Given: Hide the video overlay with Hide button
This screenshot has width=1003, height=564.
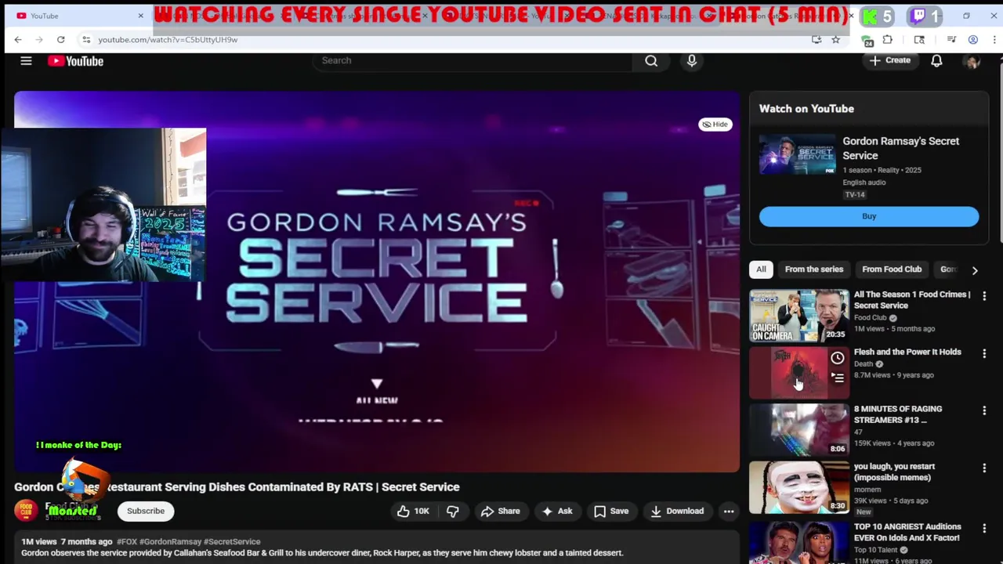Looking at the screenshot, I should coord(715,124).
